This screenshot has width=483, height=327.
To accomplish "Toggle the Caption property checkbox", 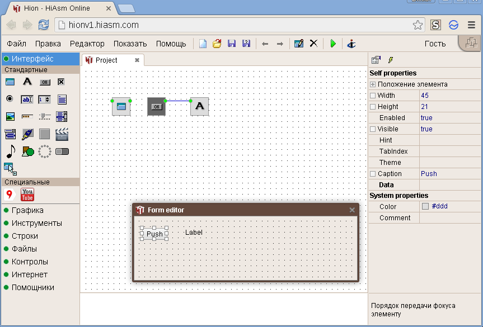I will tap(373, 174).
